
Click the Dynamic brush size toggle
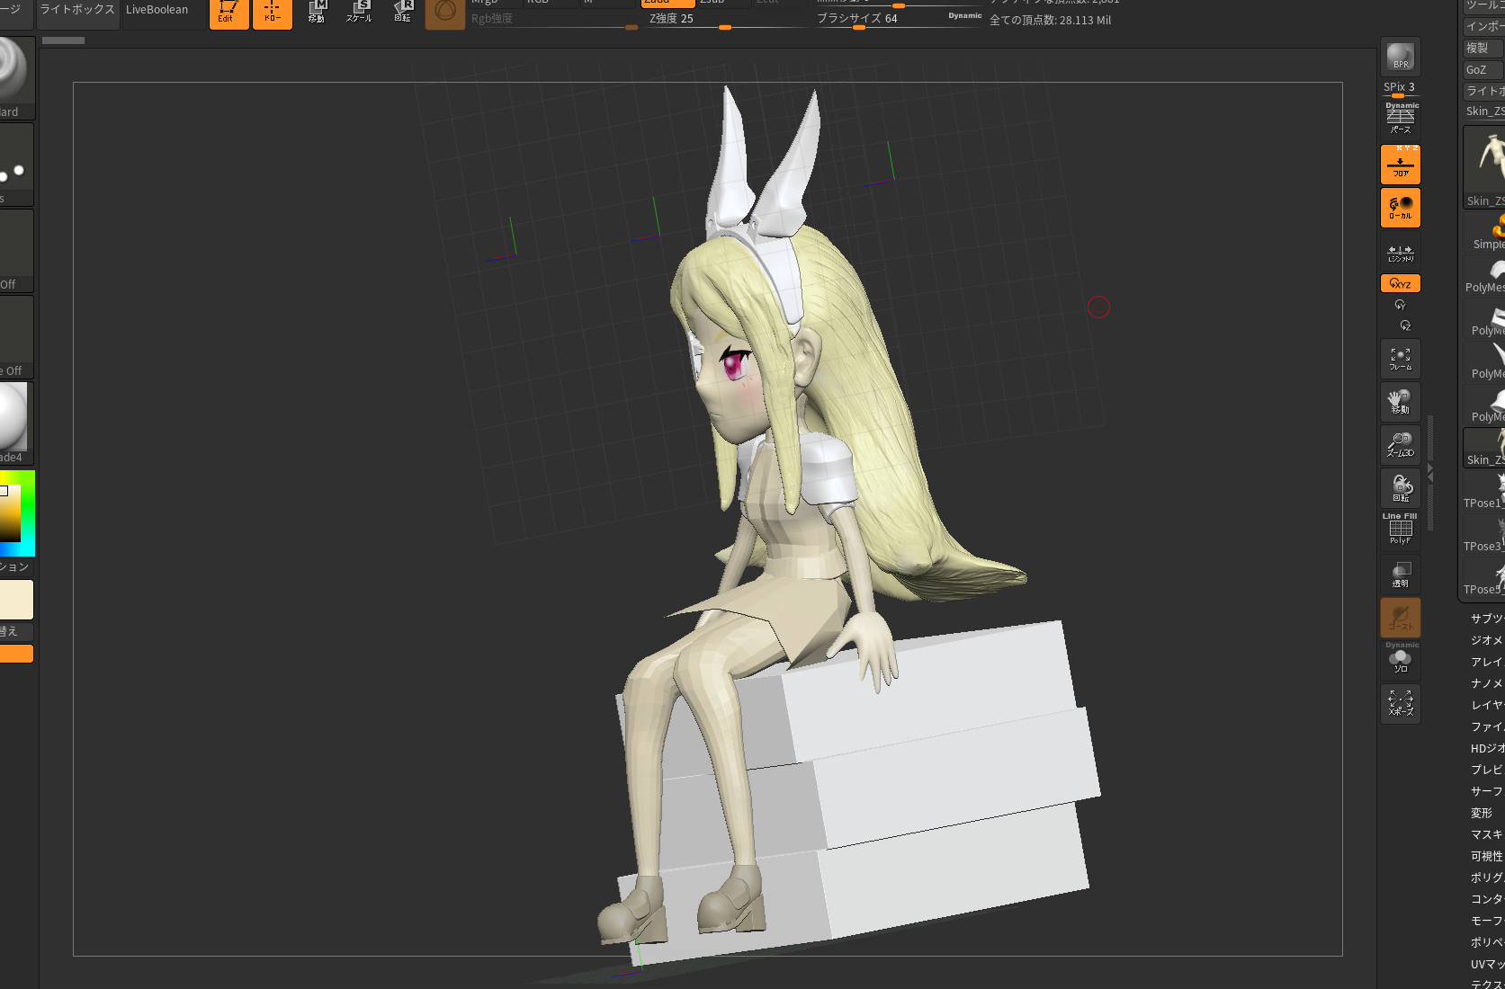coord(964,15)
